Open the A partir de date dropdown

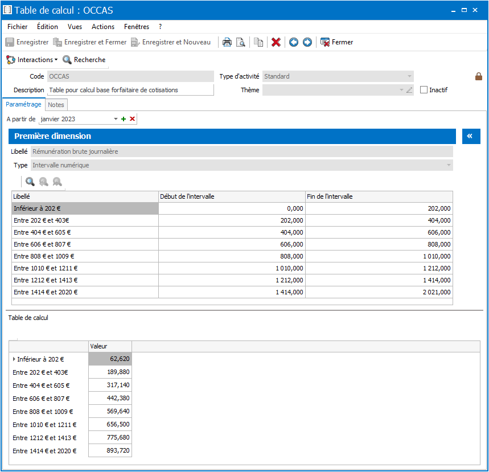(116, 119)
